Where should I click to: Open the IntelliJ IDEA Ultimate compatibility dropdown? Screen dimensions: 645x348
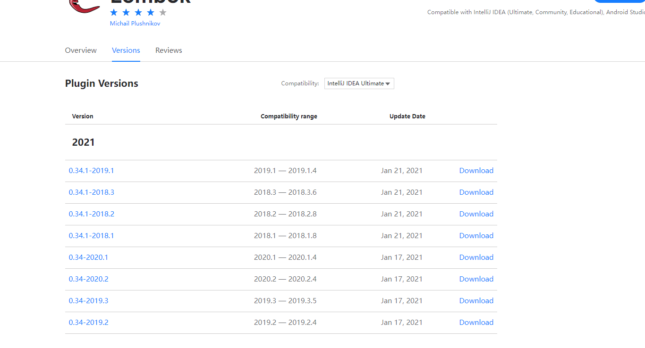point(359,83)
